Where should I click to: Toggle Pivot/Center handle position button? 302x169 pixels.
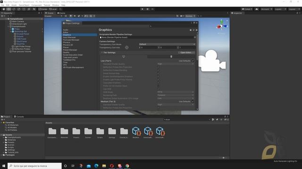pos(43,9)
